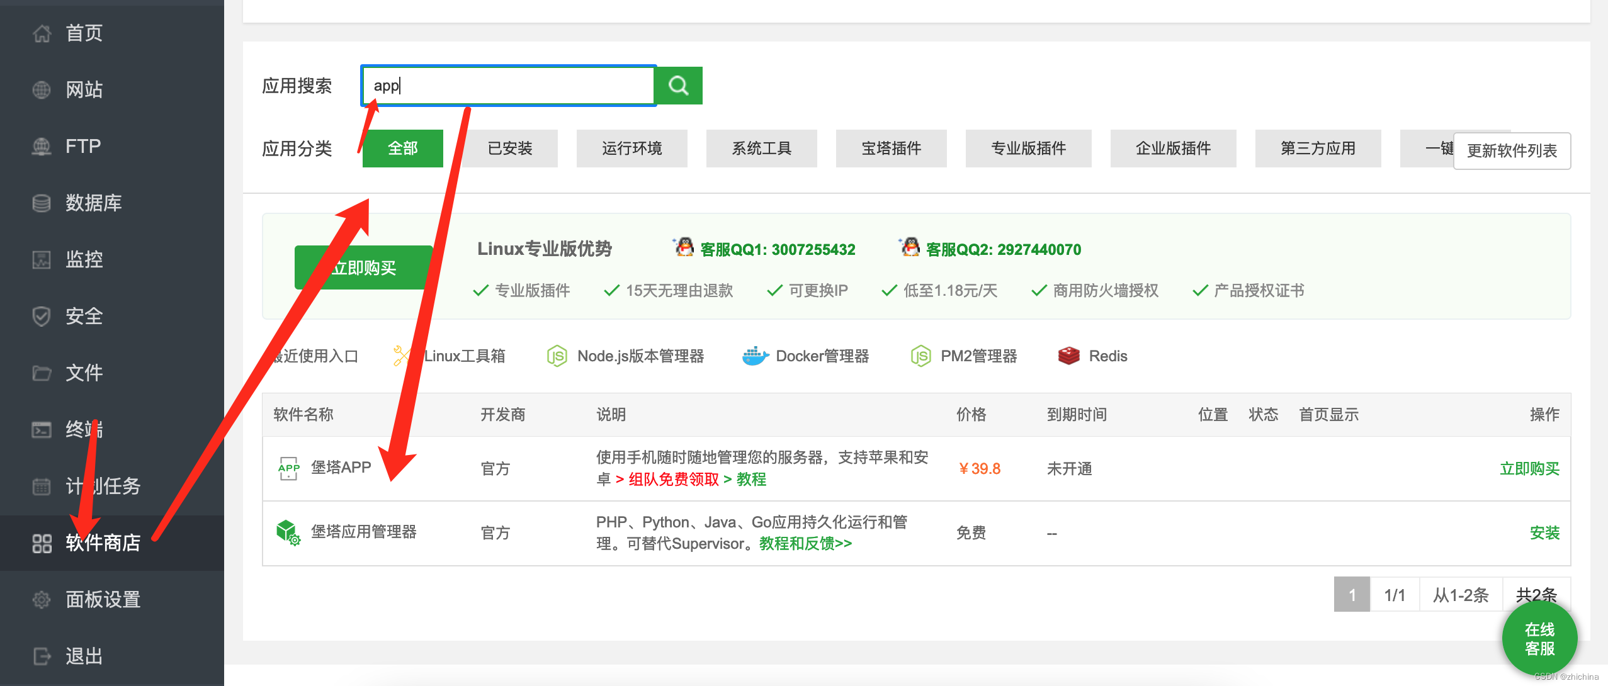
Task: Click 安装 link for 堡塔应用管理器
Action: click(x=1544, y=533)
